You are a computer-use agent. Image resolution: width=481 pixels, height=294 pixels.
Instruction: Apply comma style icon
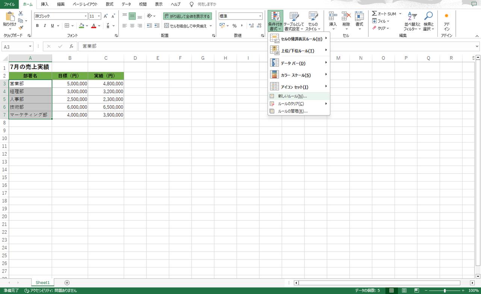click(242, 25)
